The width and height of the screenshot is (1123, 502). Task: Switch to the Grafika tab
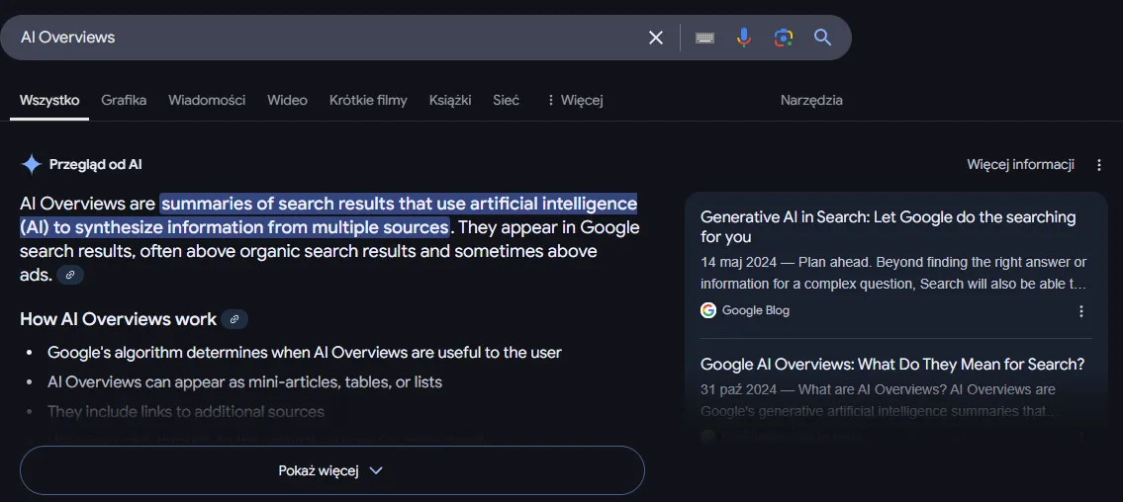(124, 100)
